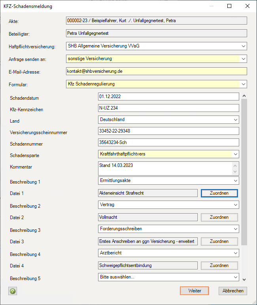Click Zuordnen button for Datei 2

[x=219, y=217]
